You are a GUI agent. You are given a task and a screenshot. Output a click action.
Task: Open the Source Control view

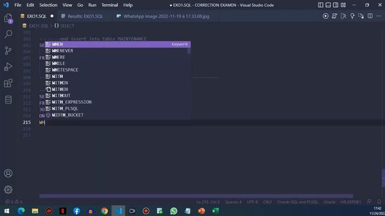(8, 50)
